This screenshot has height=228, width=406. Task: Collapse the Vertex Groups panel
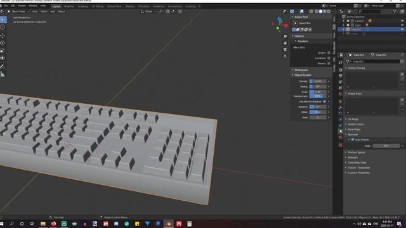[x=357, y=68]
